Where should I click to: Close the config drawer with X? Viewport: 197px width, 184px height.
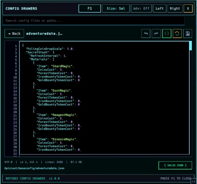point(188,8)
